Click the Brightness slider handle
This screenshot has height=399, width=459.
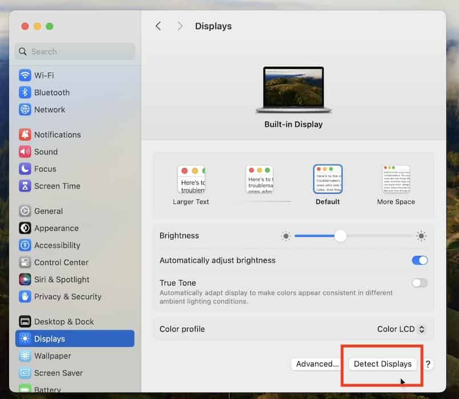click(340, 236)
